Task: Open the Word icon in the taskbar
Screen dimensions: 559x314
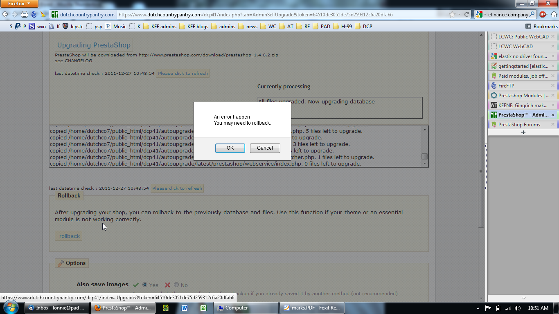Action: click(185, 308)
